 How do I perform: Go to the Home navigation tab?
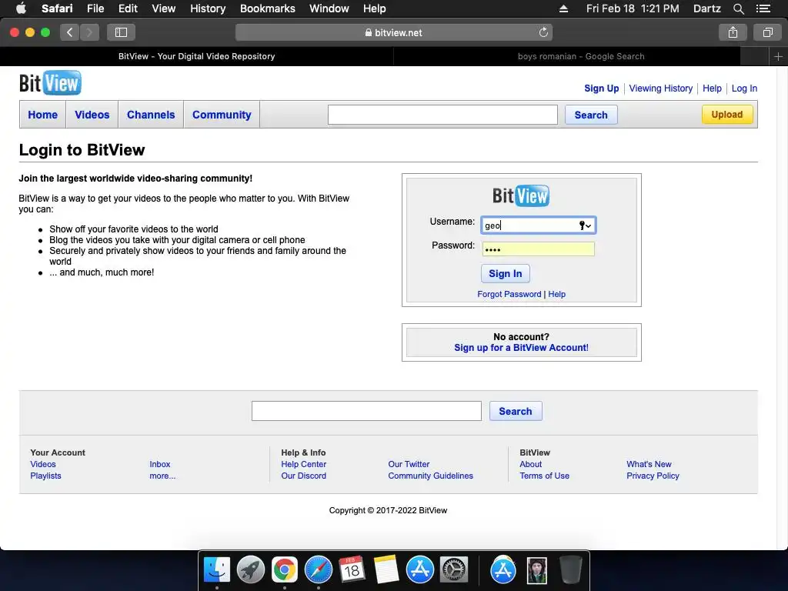(x=43, y=115)
